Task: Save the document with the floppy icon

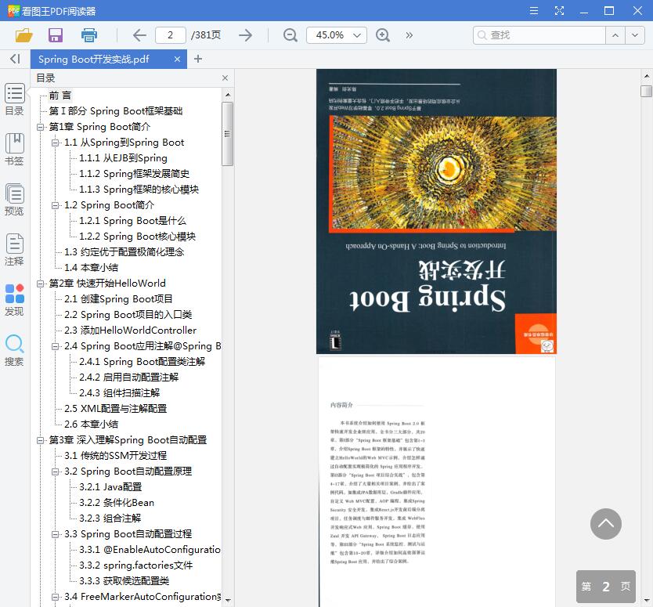Action: (56, 35)
